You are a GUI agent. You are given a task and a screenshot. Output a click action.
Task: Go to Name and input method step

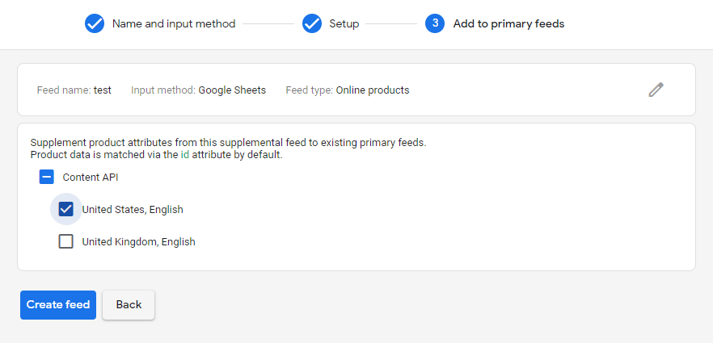coord(174,23)
